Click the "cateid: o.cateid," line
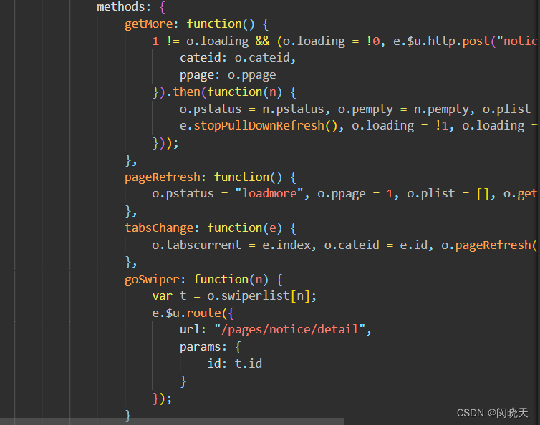This screenshot has width=540, height=425. pos(238,57)
